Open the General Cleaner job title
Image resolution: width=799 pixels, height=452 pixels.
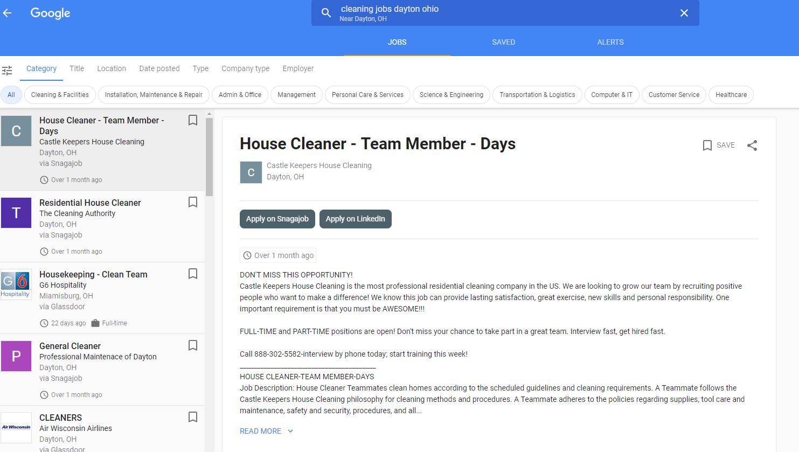pos(70,346)
